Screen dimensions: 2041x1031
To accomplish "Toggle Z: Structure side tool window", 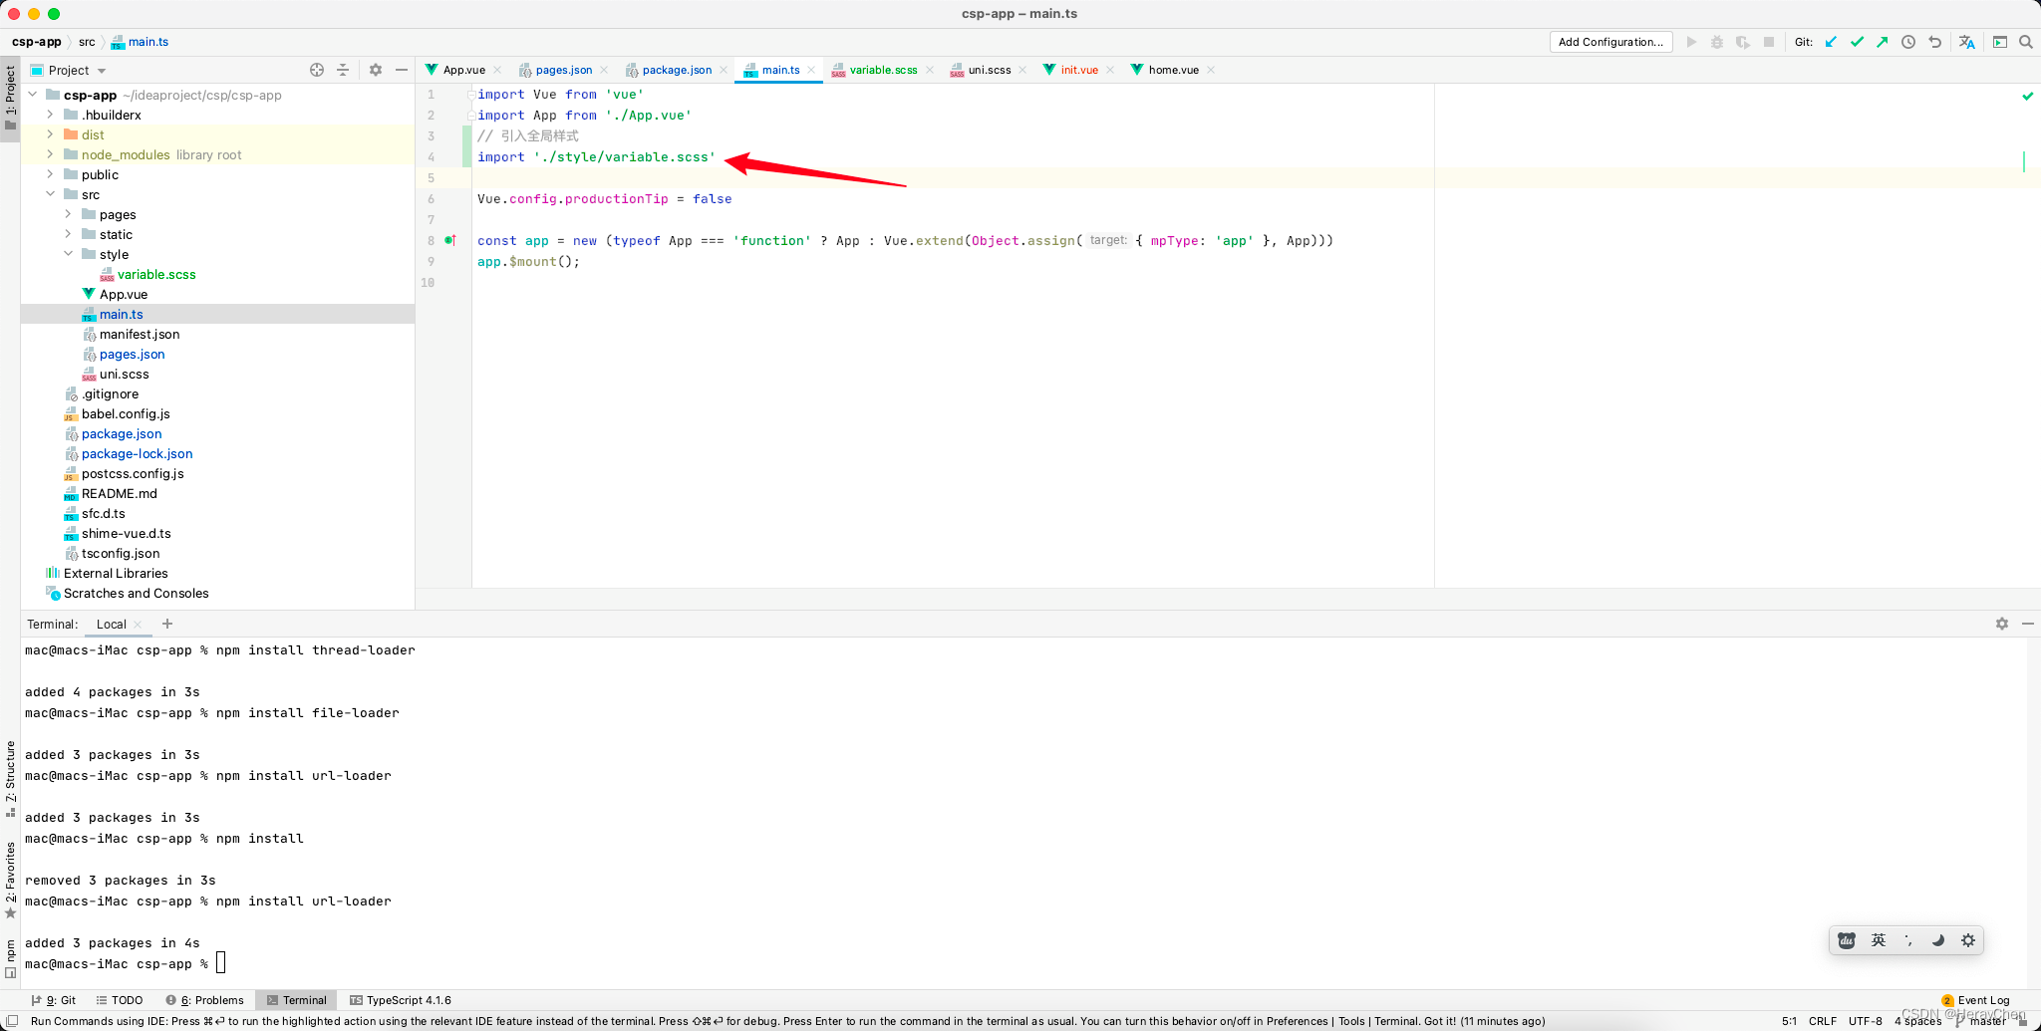I will coord(10,778).
